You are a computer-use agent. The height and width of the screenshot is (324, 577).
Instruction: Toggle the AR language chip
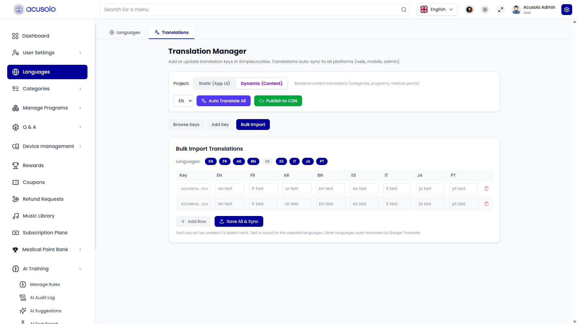(x=239, y=161)
